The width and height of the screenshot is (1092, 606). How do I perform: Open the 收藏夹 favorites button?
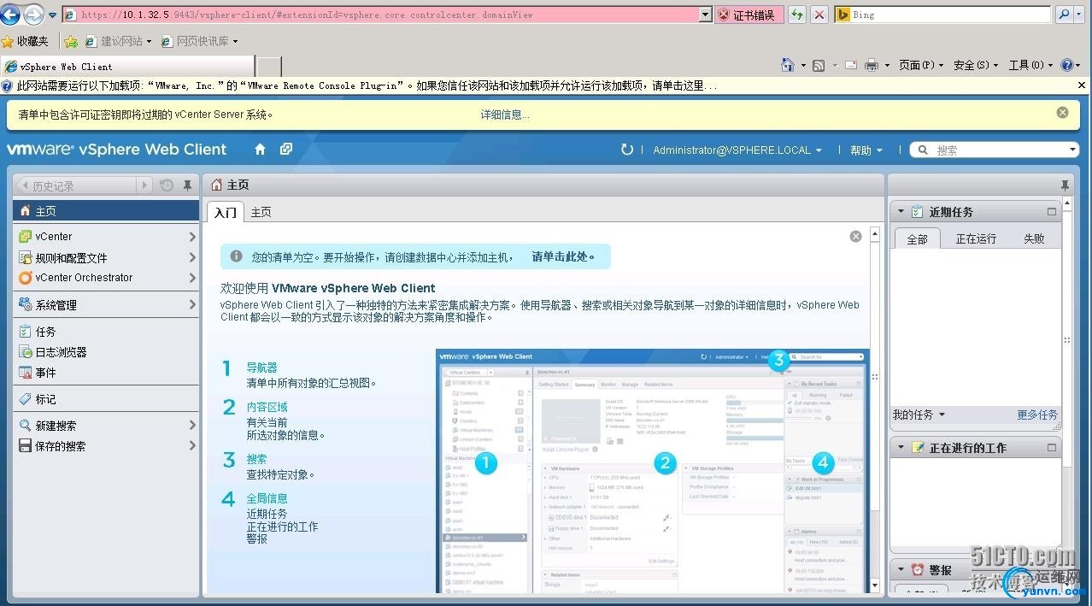26,41
